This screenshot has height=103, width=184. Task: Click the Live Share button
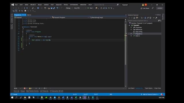tap(145, 8)
